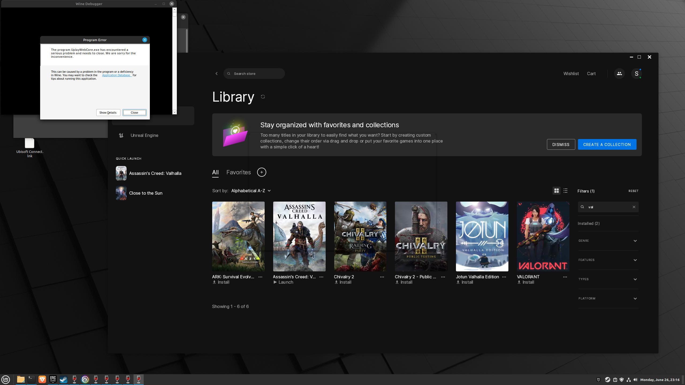This screenshot has height=385, width=685.
Task: Launch the Terminal from the taskbar
Action: pos(31,379)
